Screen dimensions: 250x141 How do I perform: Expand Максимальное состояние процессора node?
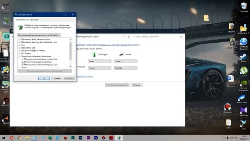22,65
